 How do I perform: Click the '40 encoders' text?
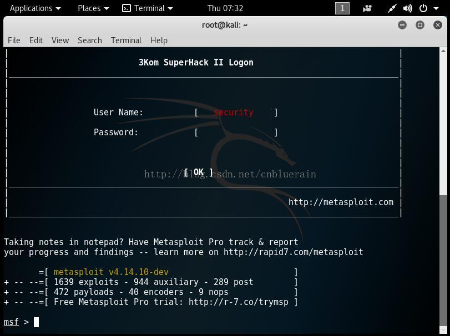156,292
